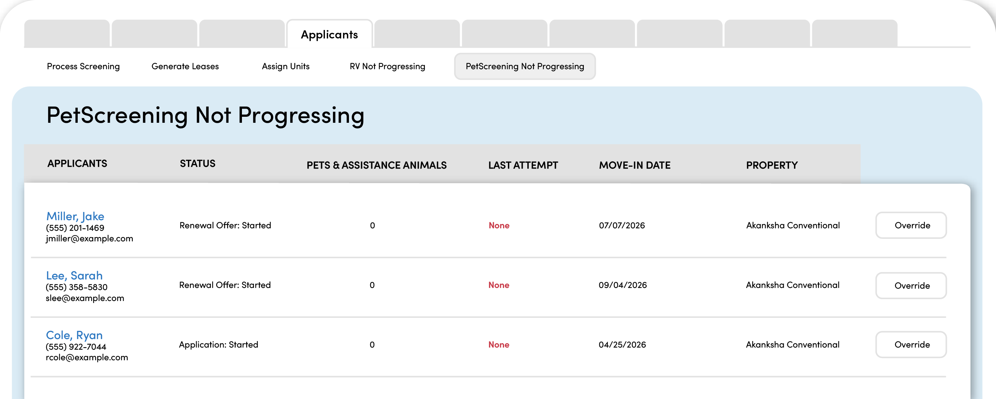
Task: Go to RV Not Progressing sub-tab
Action: point(387,66)
